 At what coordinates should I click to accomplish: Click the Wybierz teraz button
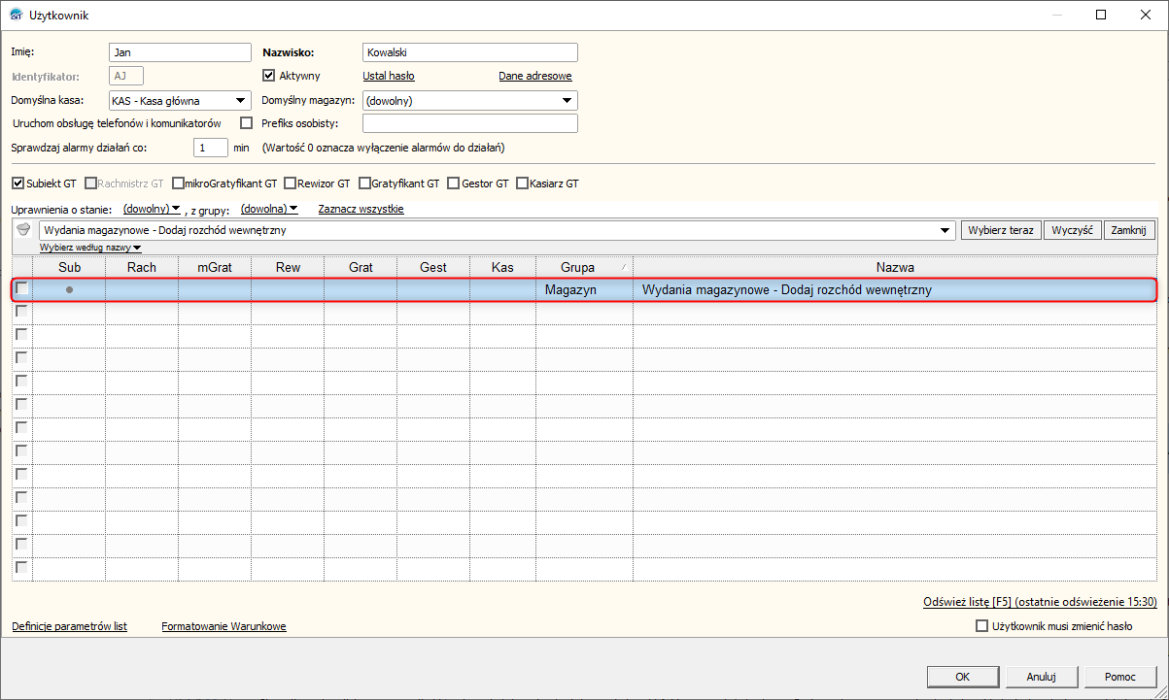(1001, 230)
